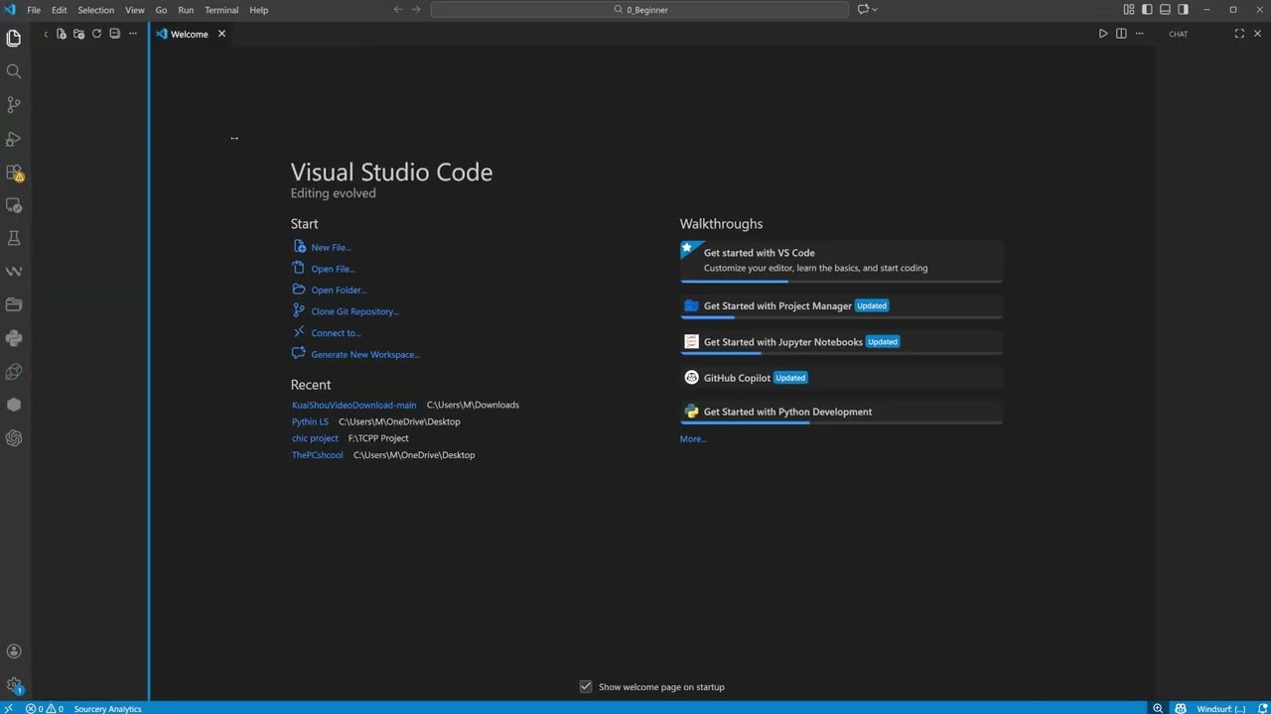Toggle the secondary side bar
The width and height of the screenshot is (1271, 714).
tap(1183, 10)
